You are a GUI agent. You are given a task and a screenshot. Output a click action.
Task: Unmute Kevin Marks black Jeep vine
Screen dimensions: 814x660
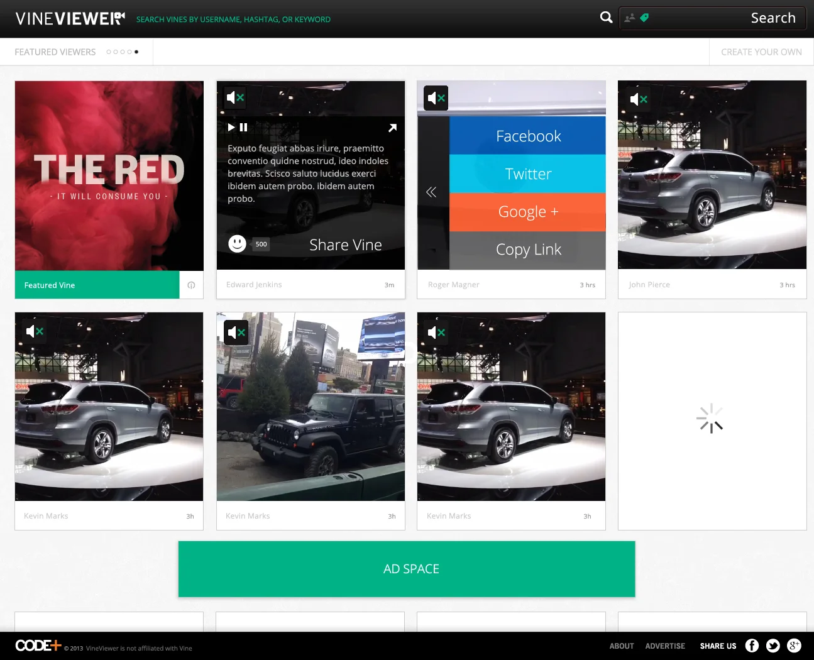[236, 333]
